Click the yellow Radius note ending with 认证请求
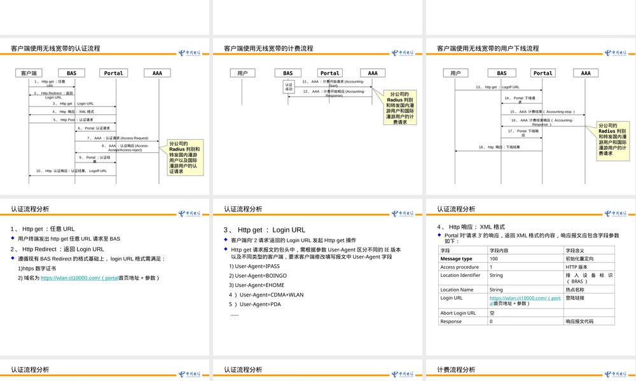 (185, 157)
